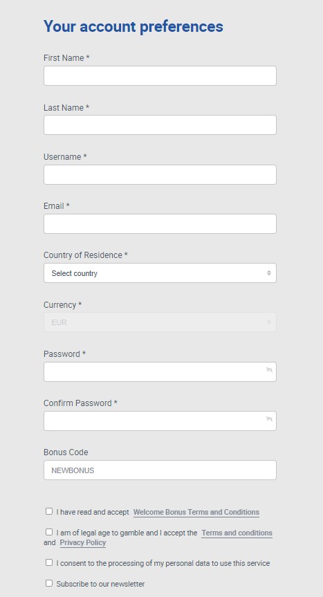This screenshot has width=323, height=597.
Task: Check consent to personal data processing
Action: tap(49, 562)
